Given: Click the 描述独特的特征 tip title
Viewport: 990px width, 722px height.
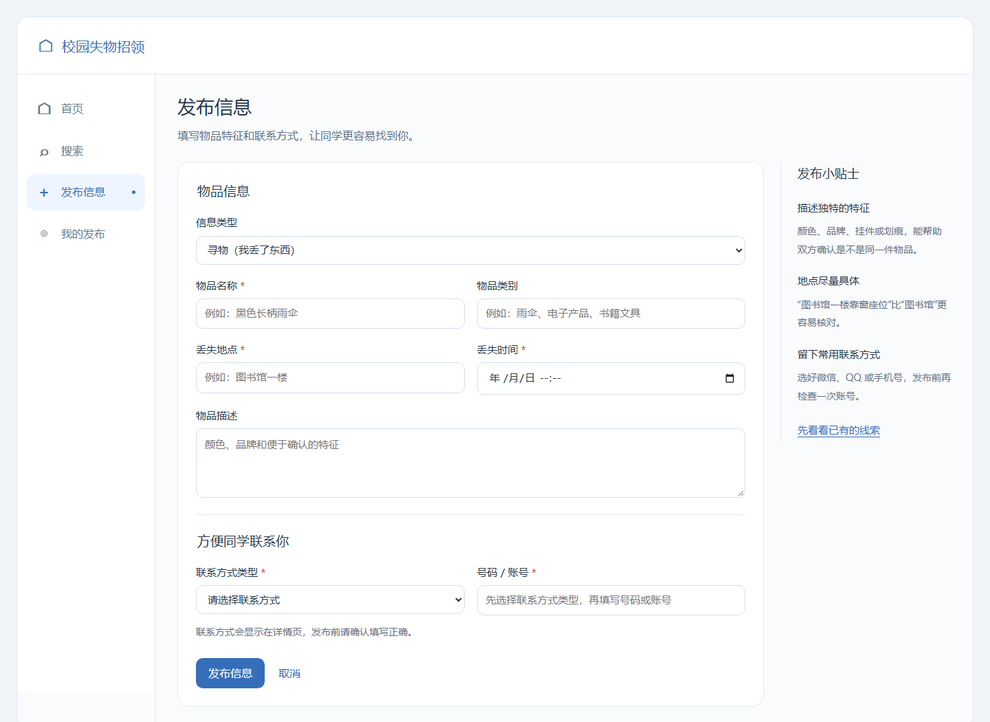Looking at the screenshot, I should [833, 208].
